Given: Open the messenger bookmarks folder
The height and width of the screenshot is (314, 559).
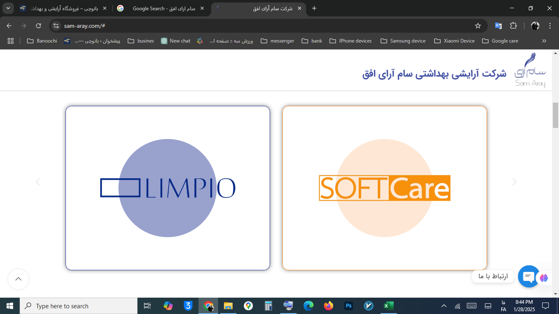Looking at the screenshot, I should (277, 41).
